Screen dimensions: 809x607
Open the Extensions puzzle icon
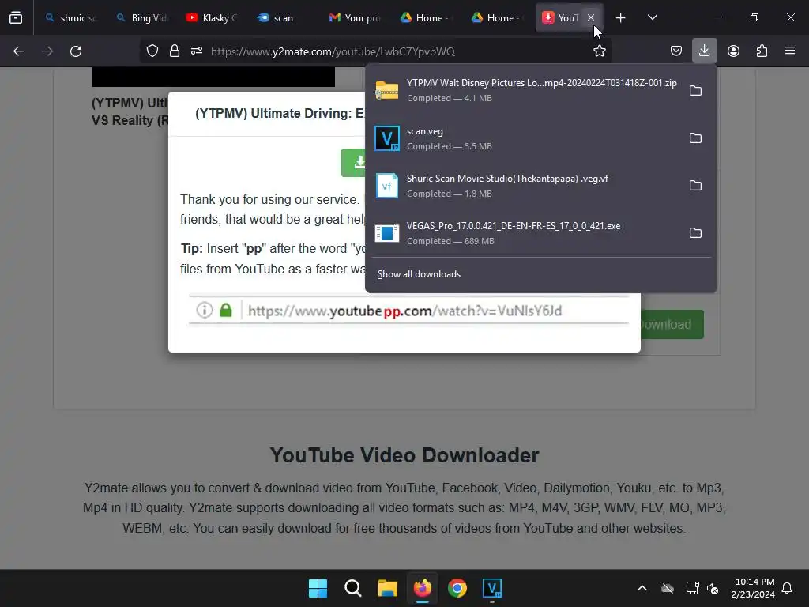[762, 51]
